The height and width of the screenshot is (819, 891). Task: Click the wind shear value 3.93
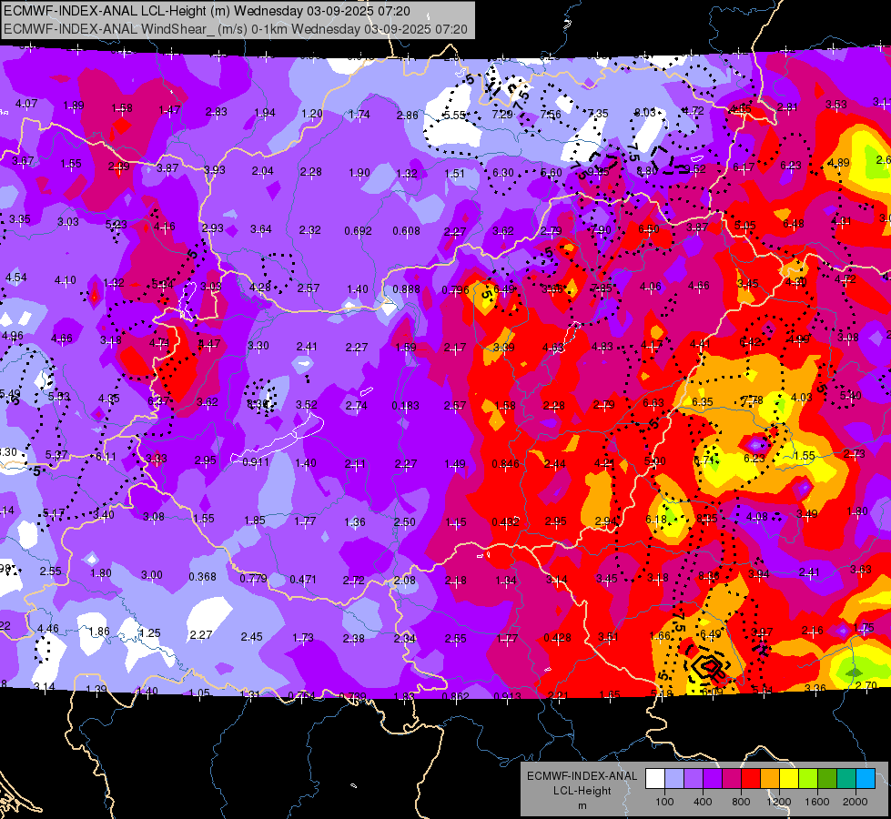coord(215,170)
